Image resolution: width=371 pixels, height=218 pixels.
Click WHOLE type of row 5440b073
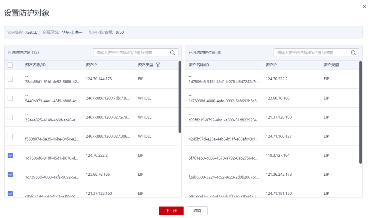(x=145, y=98)
